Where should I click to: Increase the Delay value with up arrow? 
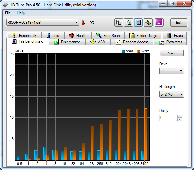[x=180, y=116]
